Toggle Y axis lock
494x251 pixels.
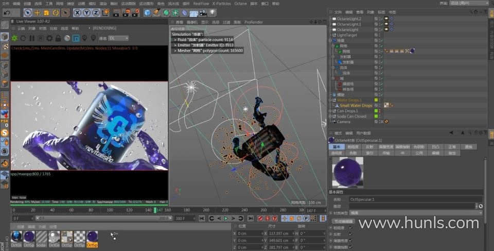pyautogui.click(x=86, y=13)
